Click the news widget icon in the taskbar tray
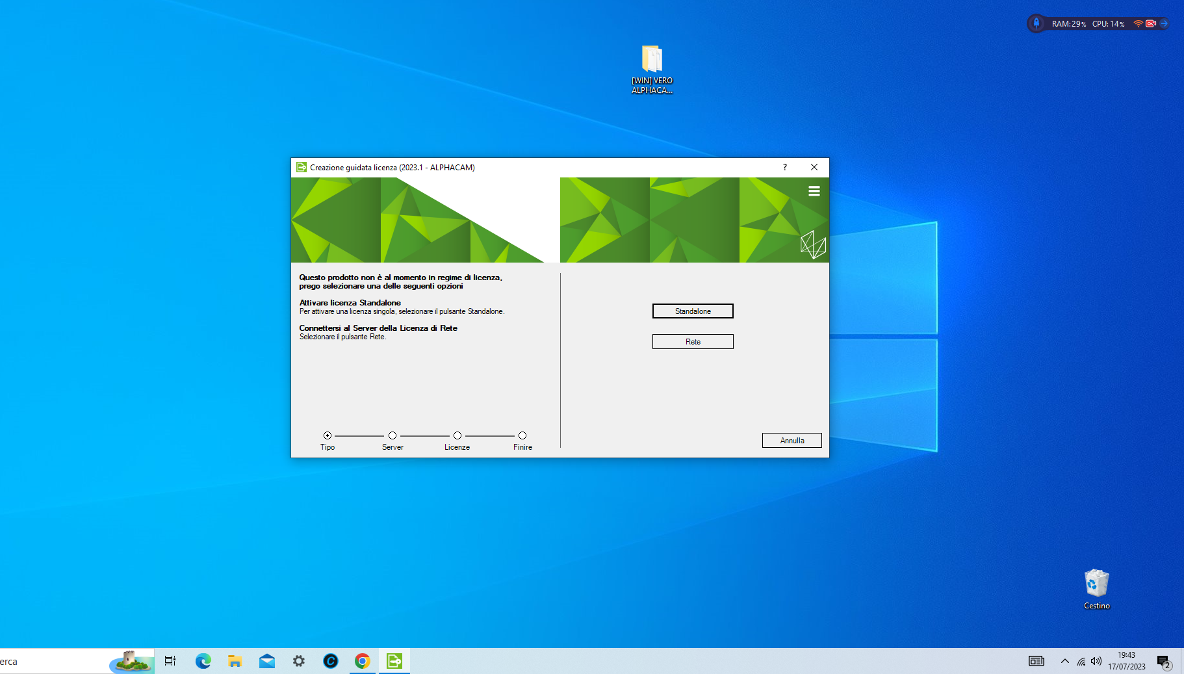1184x674 pixels. pos(1036,661)
